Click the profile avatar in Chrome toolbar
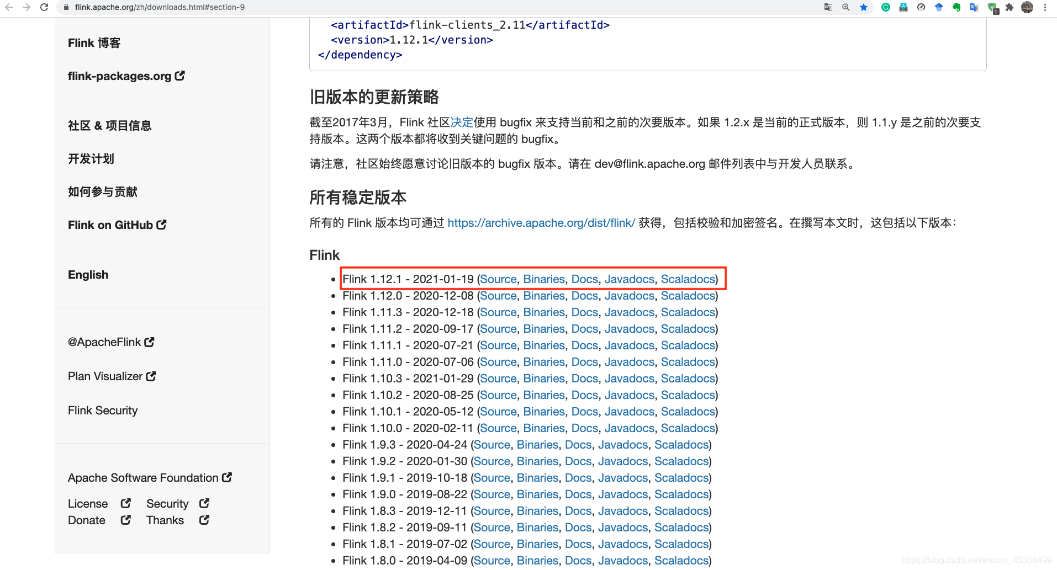The width and height of the screenshot is (1057, 570). (x=1027, y=7)
